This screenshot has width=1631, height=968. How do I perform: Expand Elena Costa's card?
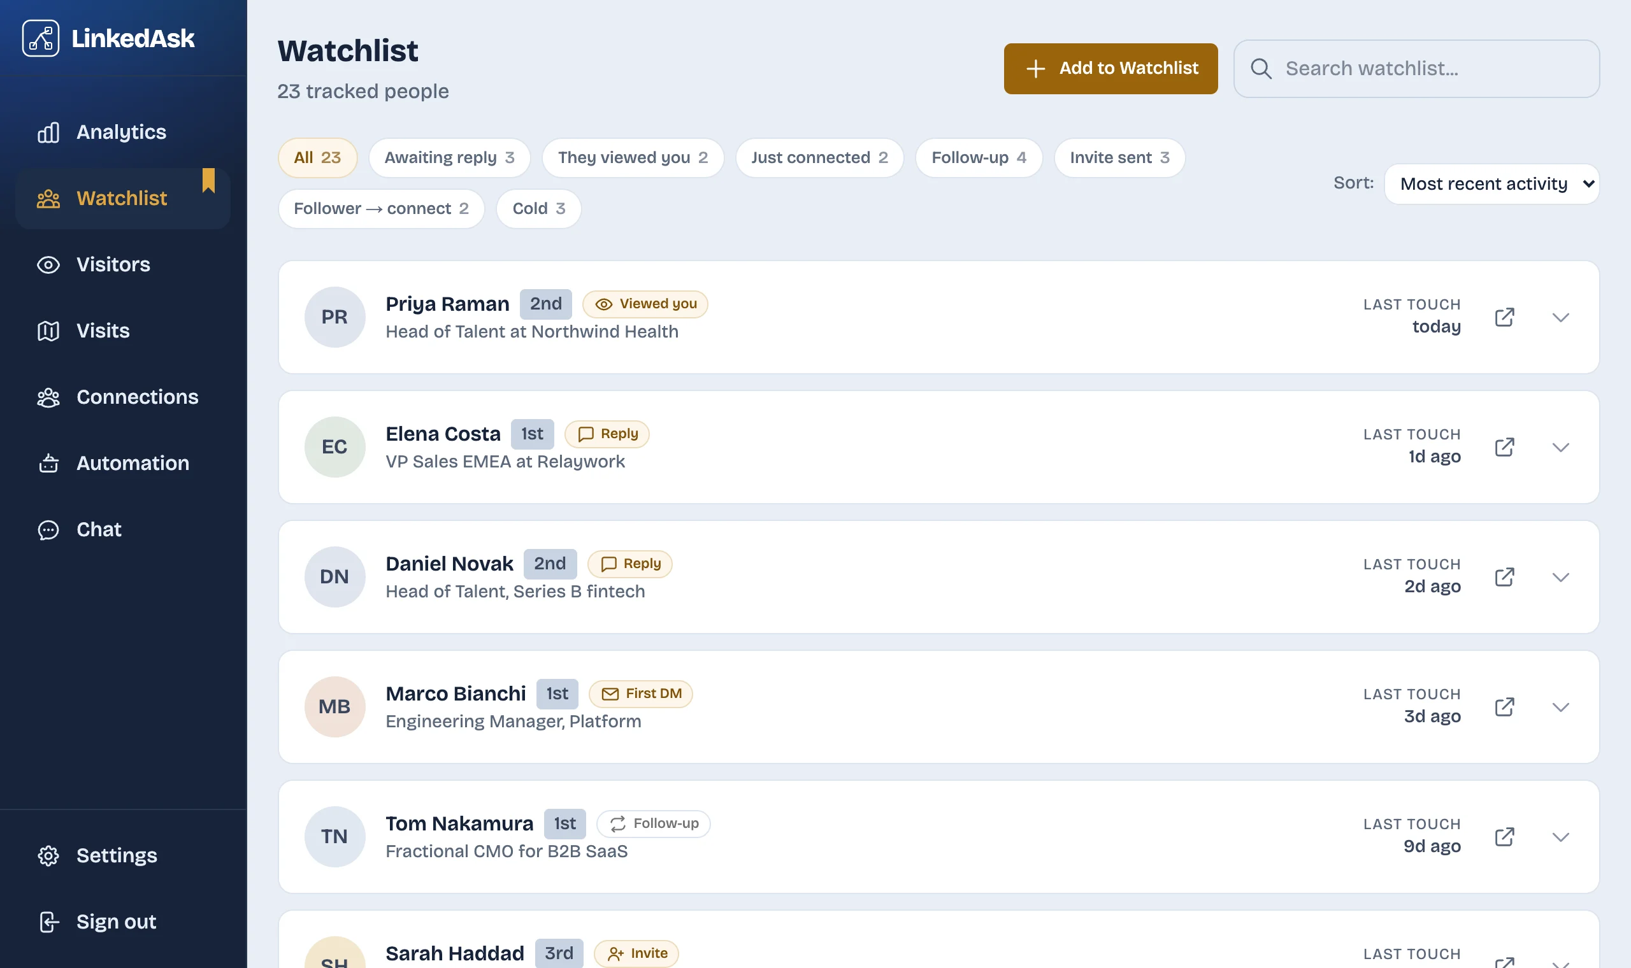pyautogui.click(x=1560, y=447)
